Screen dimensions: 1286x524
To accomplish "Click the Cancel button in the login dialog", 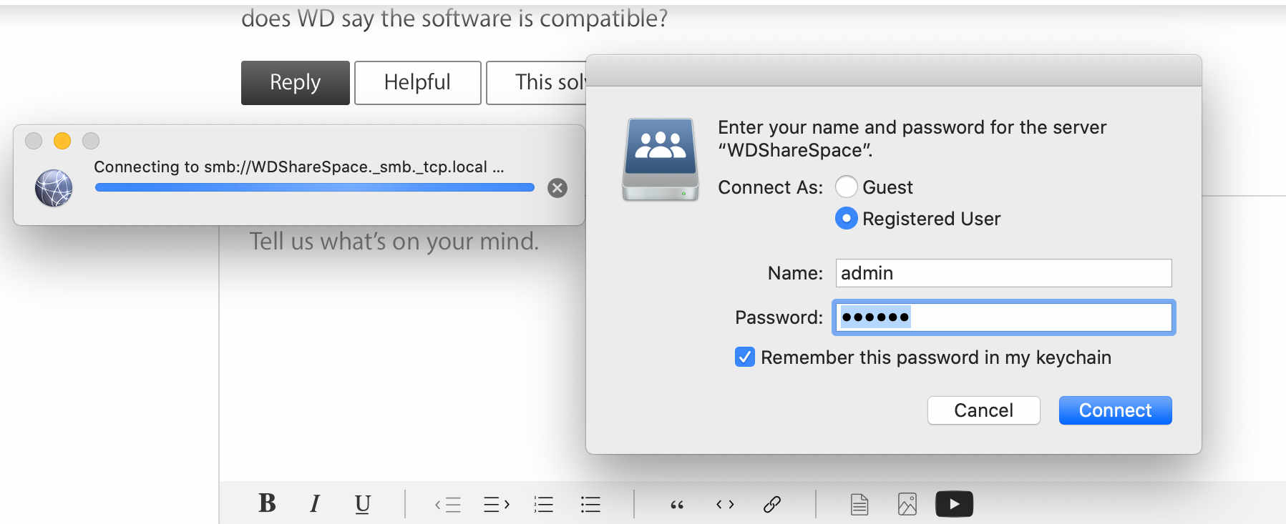I will point(983,410).
